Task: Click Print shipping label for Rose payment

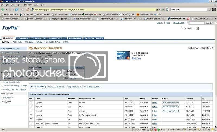Action: [x=171, y=107]
